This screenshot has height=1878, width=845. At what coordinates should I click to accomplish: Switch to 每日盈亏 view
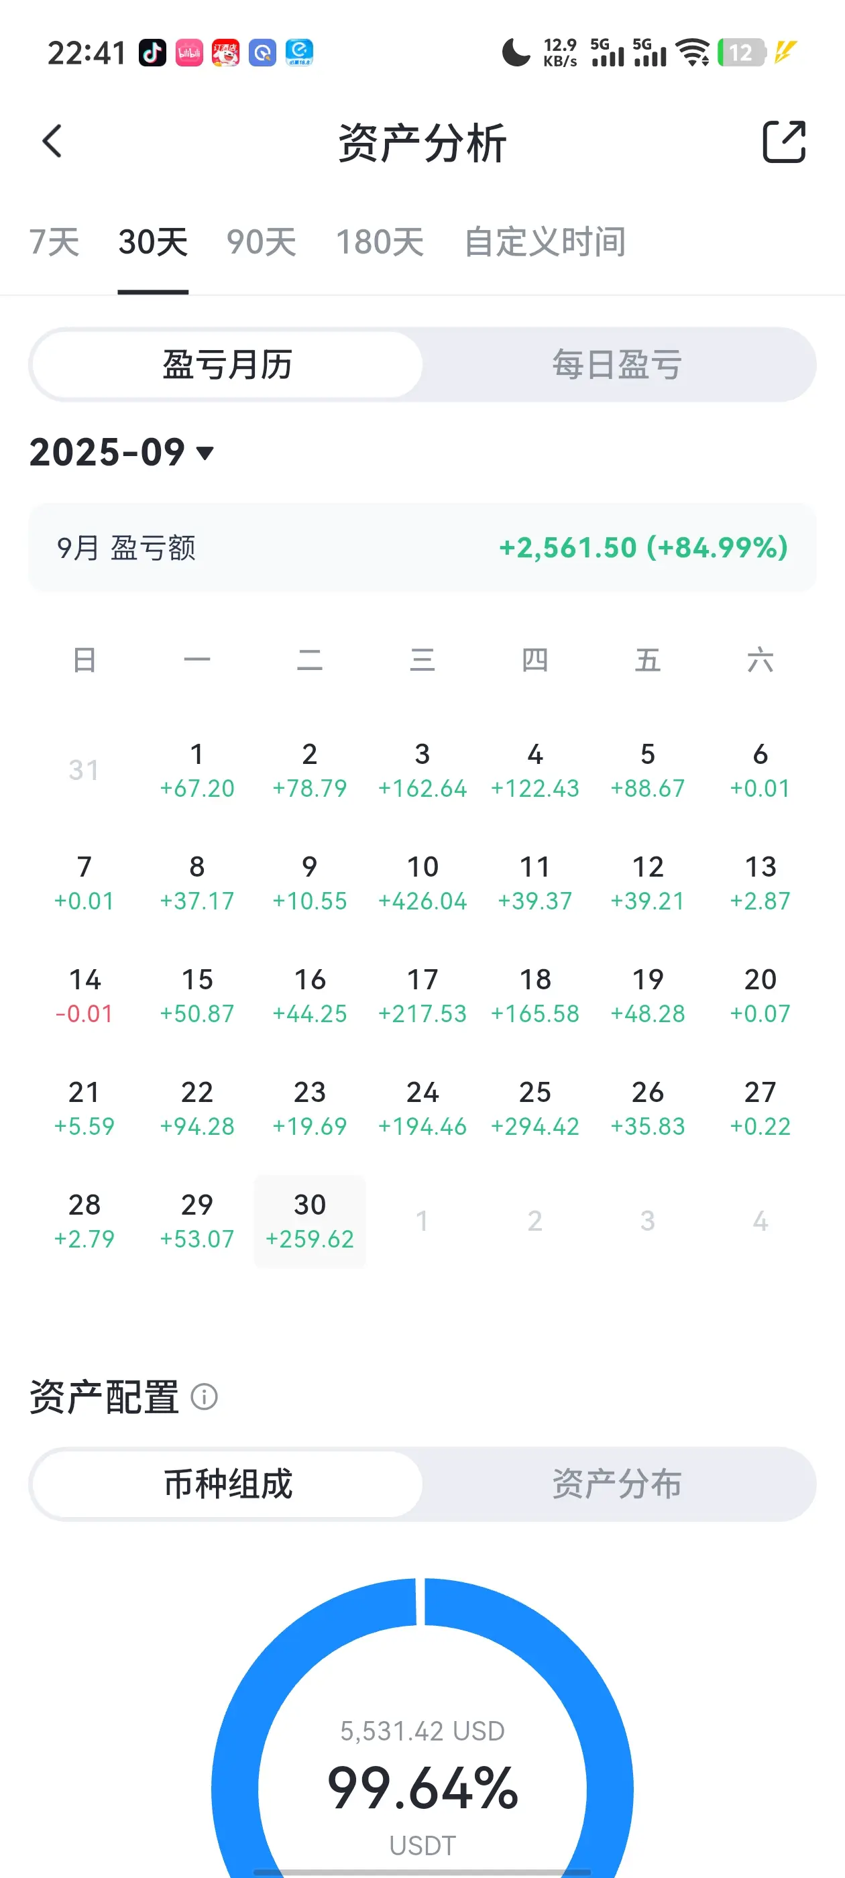[618, 364]
